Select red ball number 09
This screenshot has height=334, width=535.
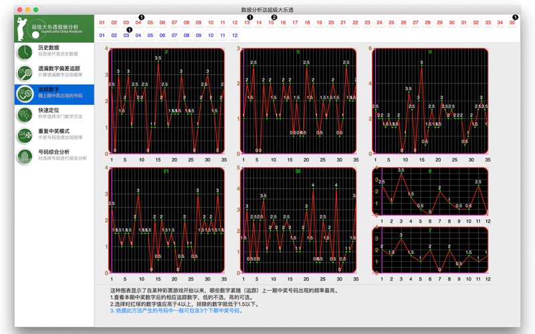[199, 23]
